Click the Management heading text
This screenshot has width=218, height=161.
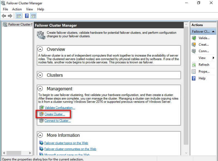pyautogui.click(x=60, y=89)
